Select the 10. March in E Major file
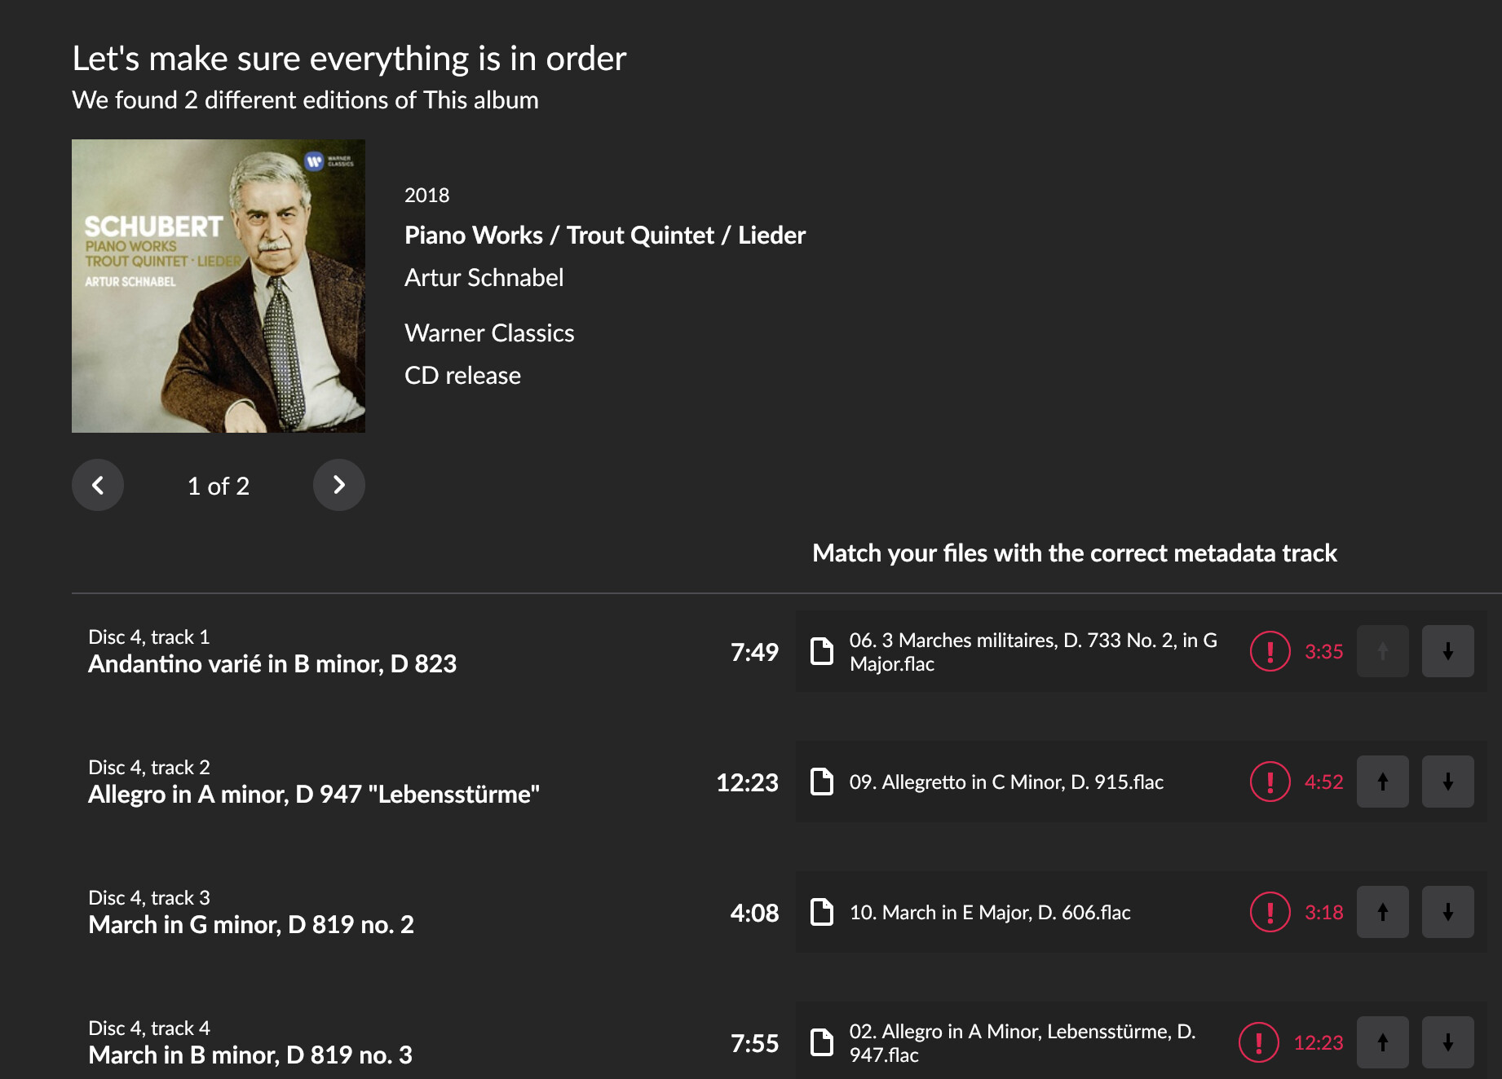 click(x=990, y=913)
